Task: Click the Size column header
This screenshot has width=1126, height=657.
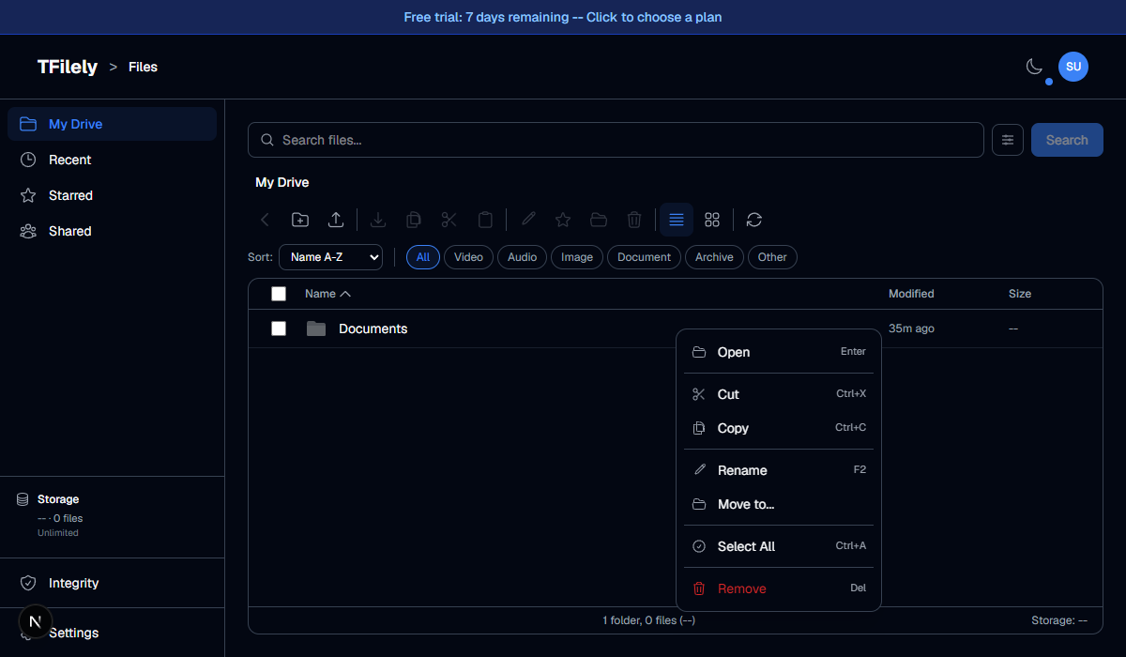Action: tap(1020, 294)
